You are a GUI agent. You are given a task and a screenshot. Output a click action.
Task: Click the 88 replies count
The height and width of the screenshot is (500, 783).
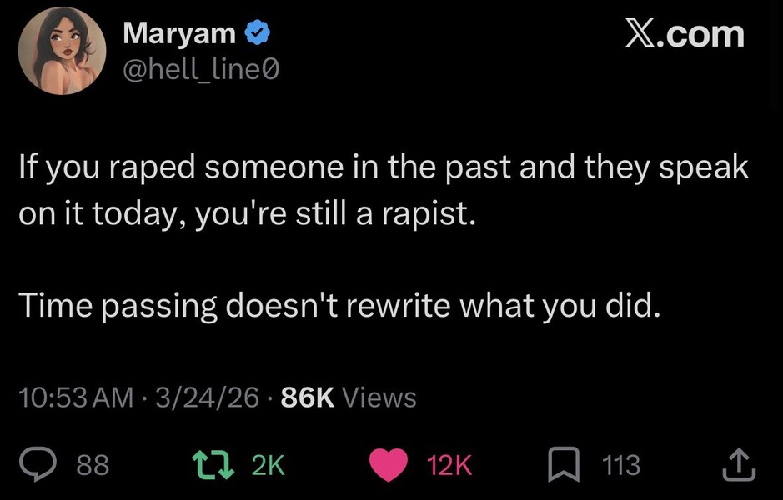point(93,465)
